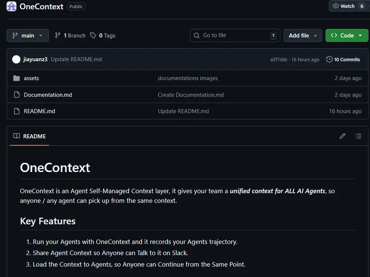
Task: Expand the green Code dropdown
Action: (346, 36)
